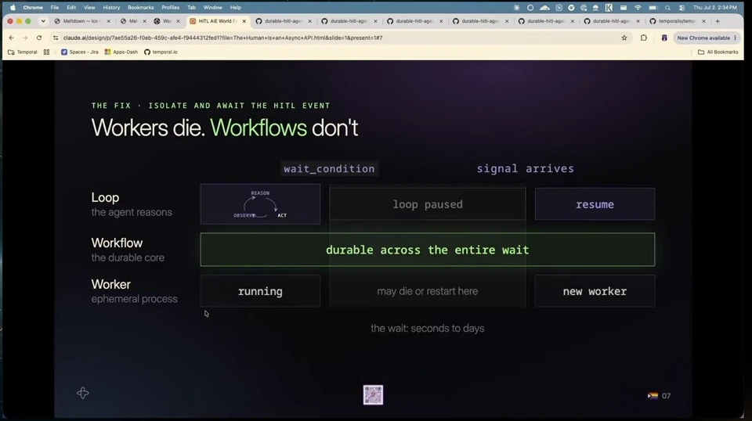The image size is (752, 421).
Task: Open the Chrome profile avatar
Action: 664,38
